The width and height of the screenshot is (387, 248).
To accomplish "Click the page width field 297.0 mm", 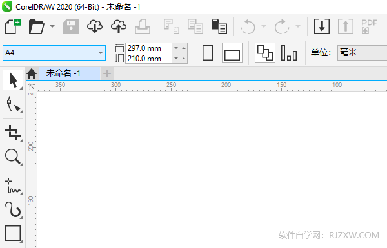I will [148, 48].
